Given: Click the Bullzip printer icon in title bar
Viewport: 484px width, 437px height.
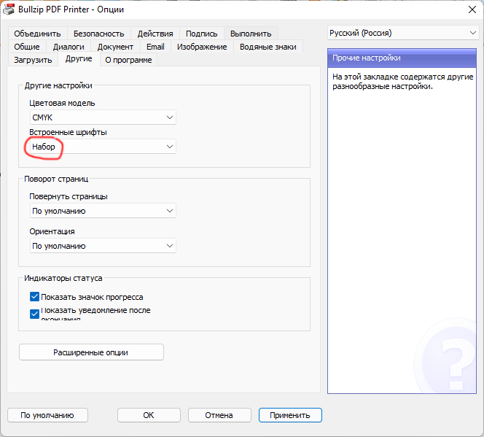Looking at the screenshot, I should [9, 9].
